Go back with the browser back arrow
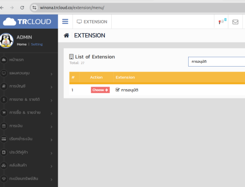 coord(2,7)
